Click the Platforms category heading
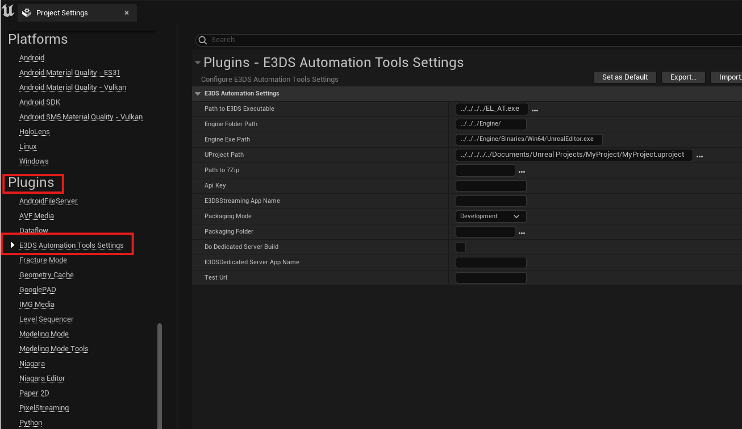The image size is (742, 429). pos(37,39)
